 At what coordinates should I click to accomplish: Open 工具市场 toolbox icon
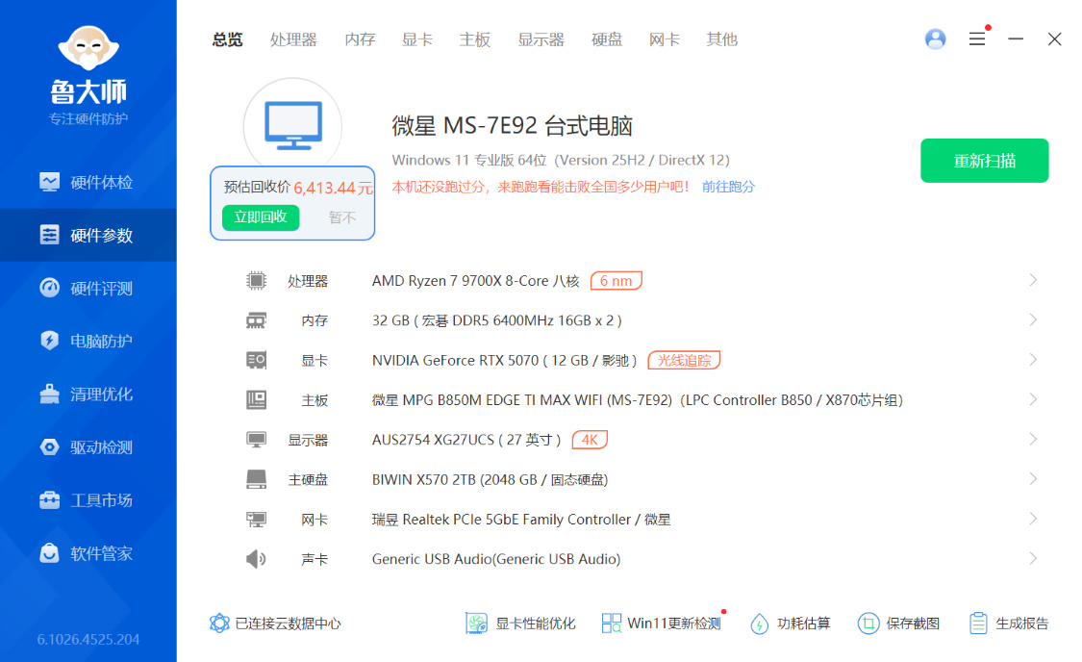pos(50,499)
